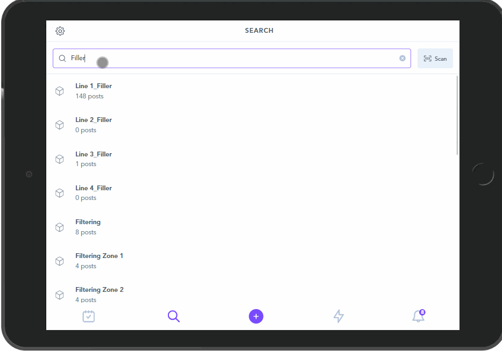Click the cube icon beside Line 3_Filler
The width and height of the screenshot is (502, 351).
pyautogui.click(x=60, y=159)
